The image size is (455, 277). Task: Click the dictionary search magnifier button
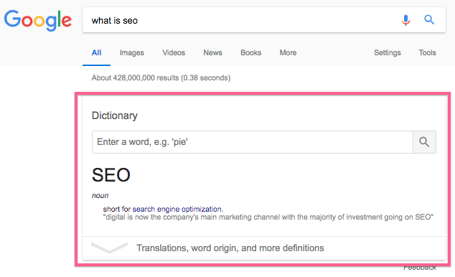[x=424, y=142]
